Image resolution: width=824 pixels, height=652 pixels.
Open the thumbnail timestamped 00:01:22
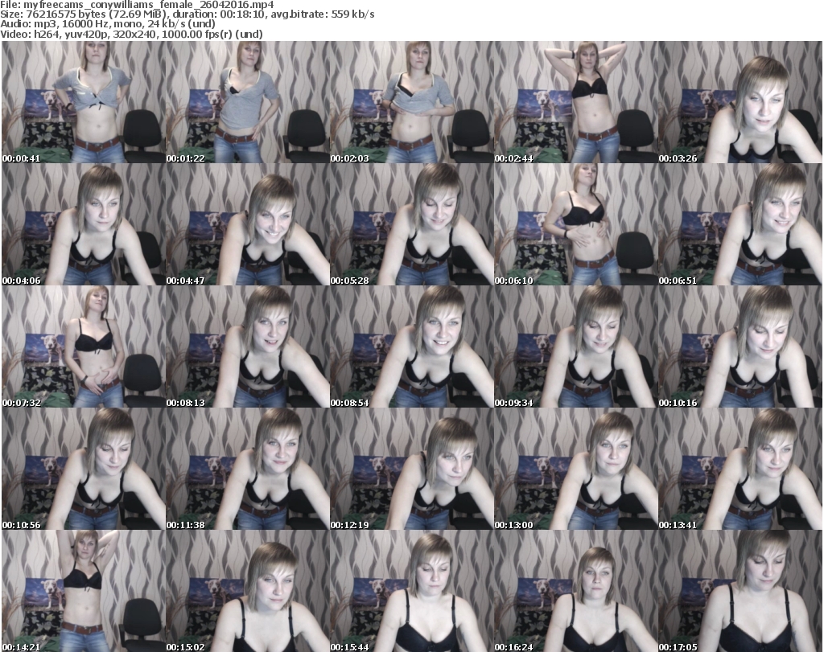pos(248,102)
